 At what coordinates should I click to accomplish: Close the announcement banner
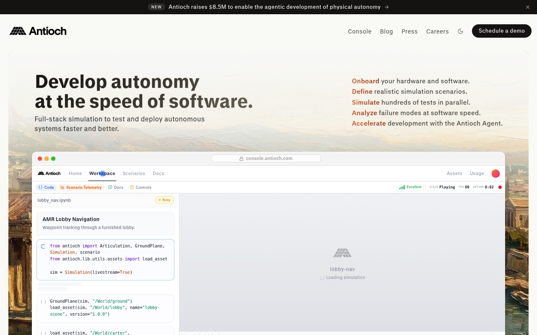pyautogui.click(x=528, y=7)
